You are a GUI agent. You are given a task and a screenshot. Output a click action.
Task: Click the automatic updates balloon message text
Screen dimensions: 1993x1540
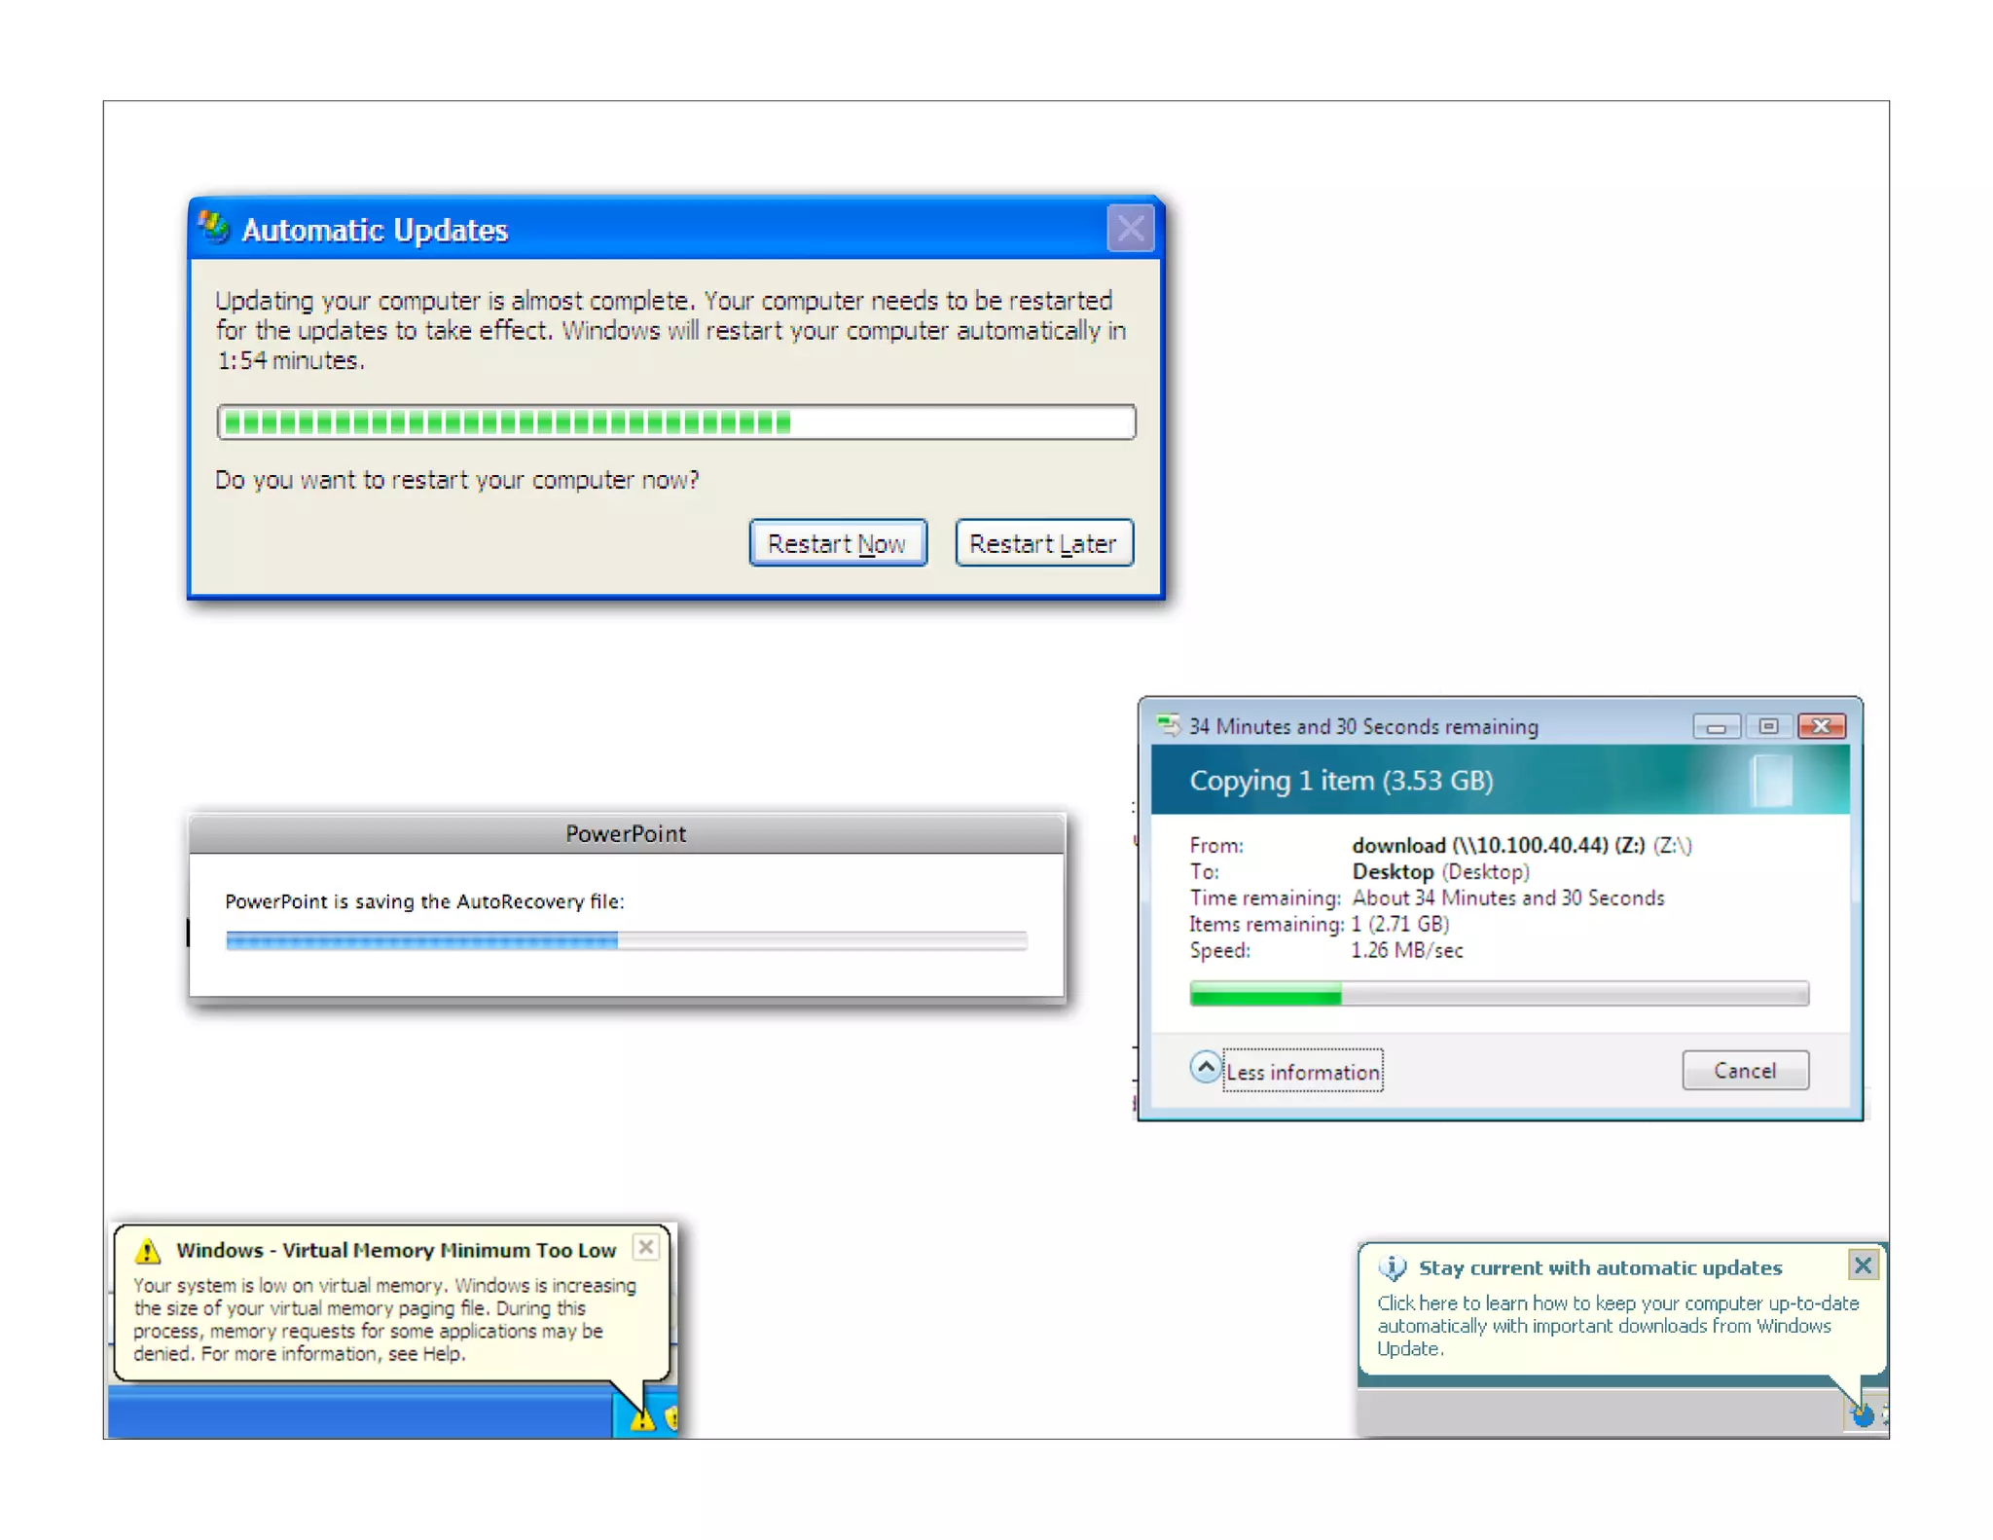point(1615,1325)
